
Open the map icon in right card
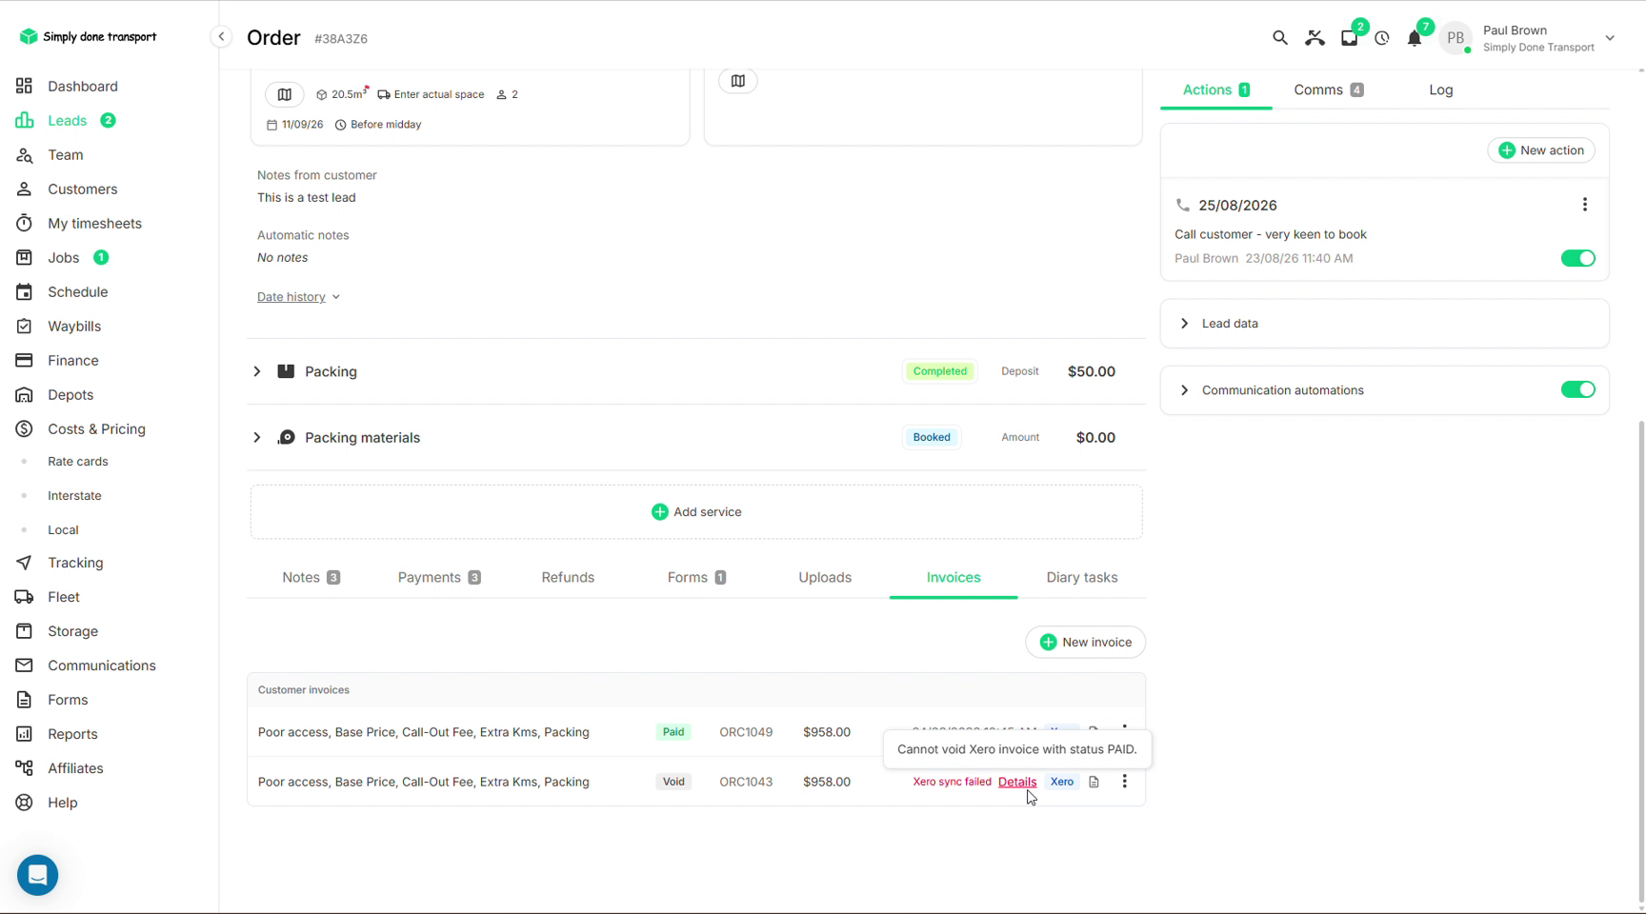click(x=738, y=81)
